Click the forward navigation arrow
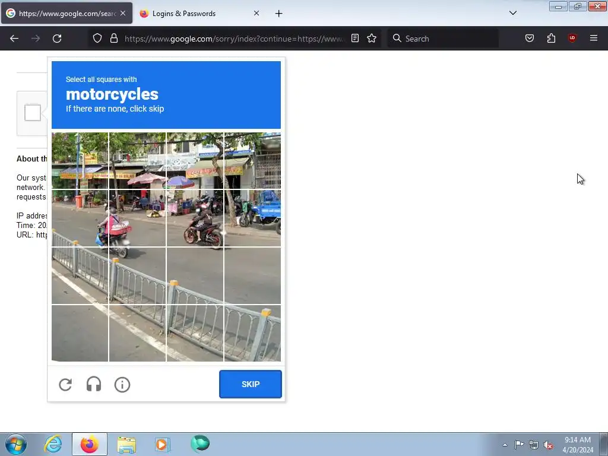Screen dimensions: 608x456 (x=36, y=39)
